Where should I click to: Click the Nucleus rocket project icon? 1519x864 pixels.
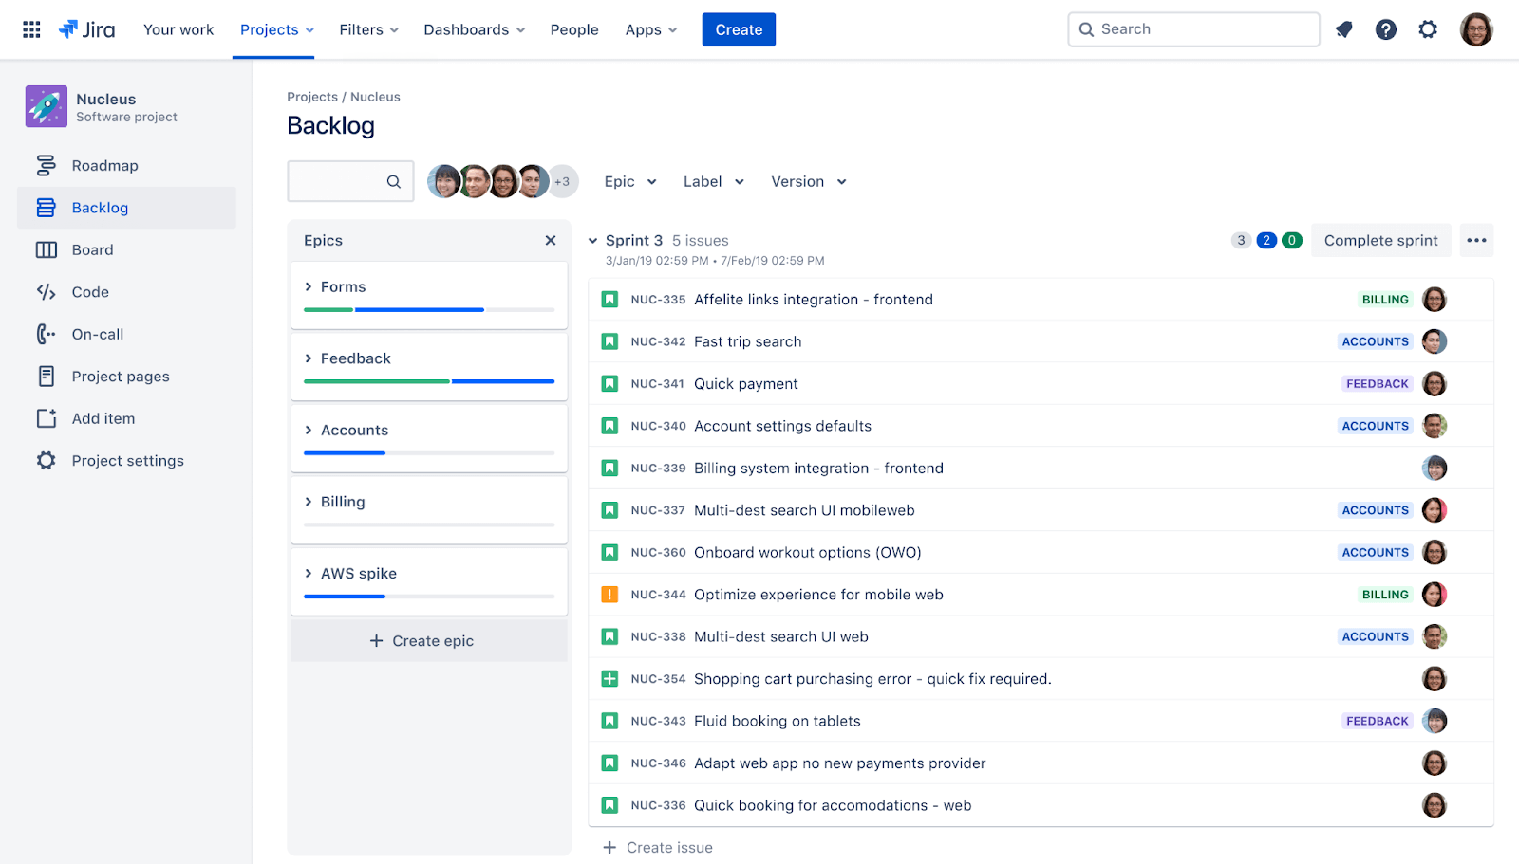point(46,105)
